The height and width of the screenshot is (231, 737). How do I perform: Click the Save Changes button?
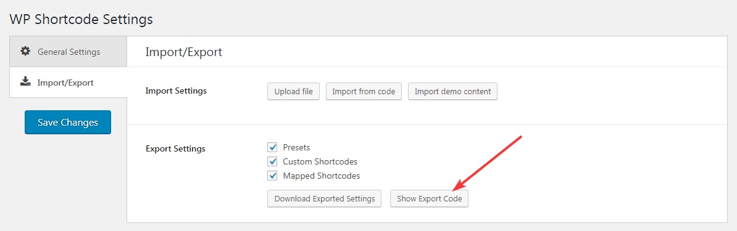point(68,122)
